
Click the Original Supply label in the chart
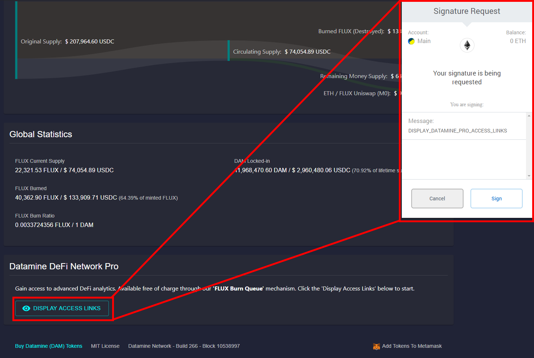(x=41, y=42)
